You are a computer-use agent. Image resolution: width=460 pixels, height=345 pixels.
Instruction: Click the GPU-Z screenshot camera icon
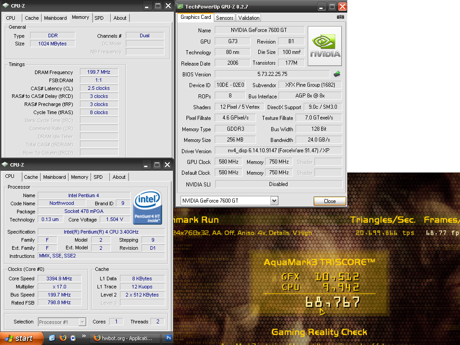click(341, 17)
